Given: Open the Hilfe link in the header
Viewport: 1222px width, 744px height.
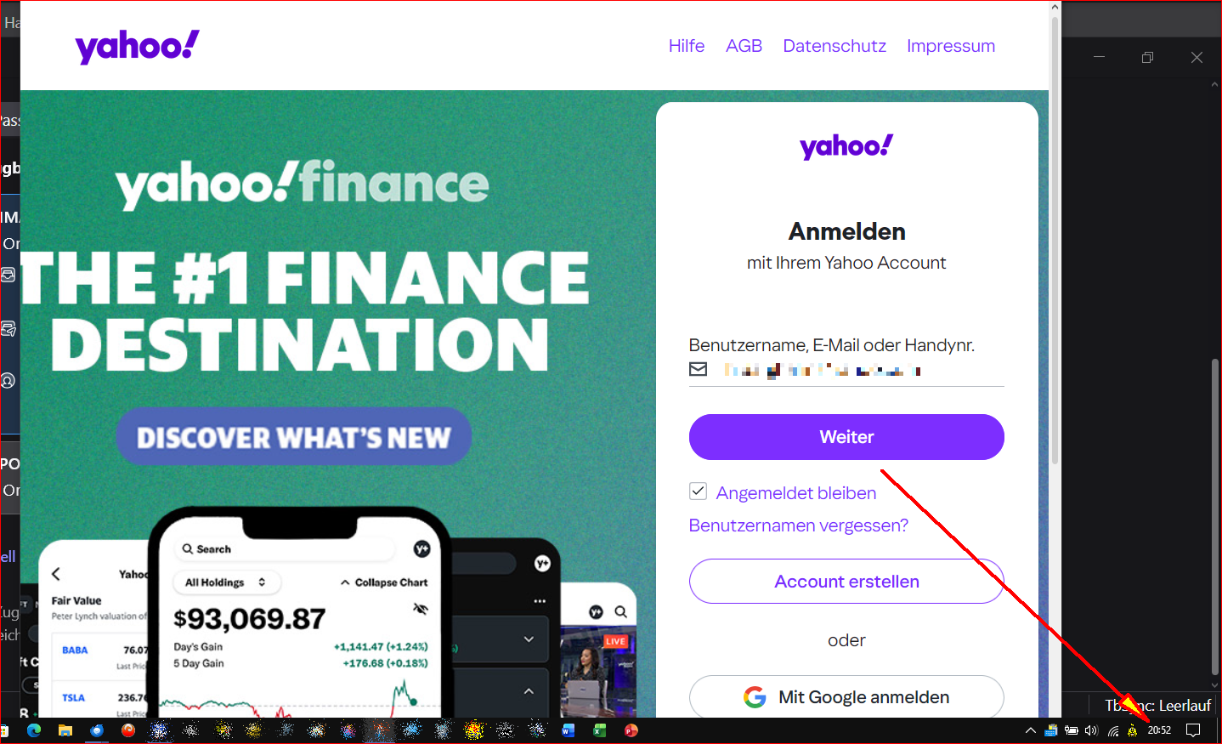Looking at the screenshot, I should 686,46.
